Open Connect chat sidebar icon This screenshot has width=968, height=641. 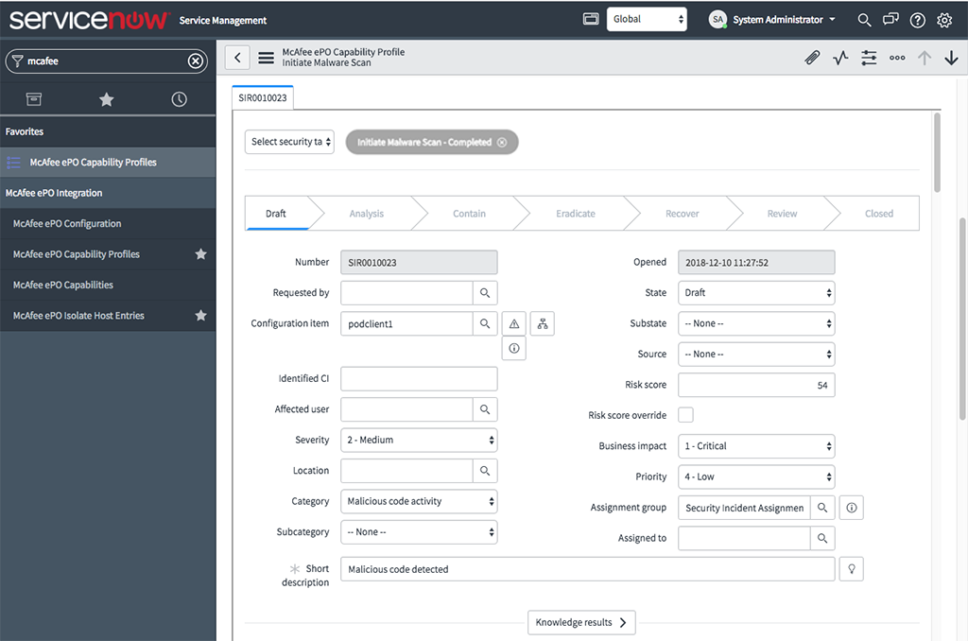click(890, 20)
